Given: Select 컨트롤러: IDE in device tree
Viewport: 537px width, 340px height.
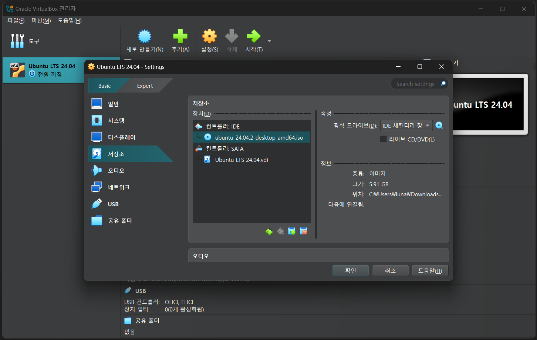Looking at the screenshot, I should [251, 126].
